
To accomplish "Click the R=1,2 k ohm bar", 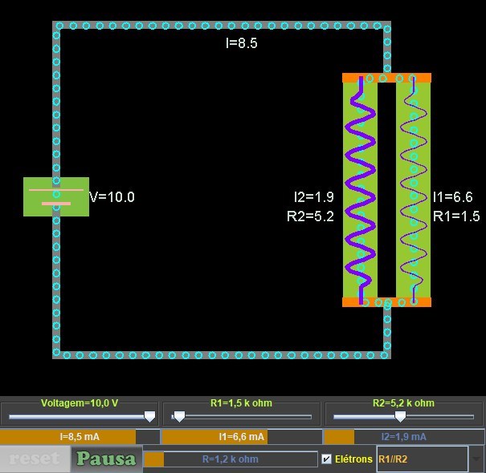I will coord(231,459).
